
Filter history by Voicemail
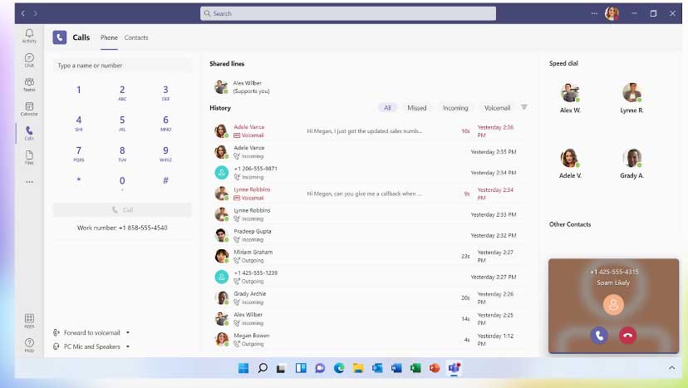(497, 108)
